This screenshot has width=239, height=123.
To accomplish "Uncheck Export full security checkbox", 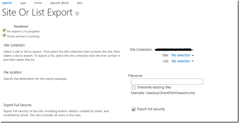I will pos(133,109).
